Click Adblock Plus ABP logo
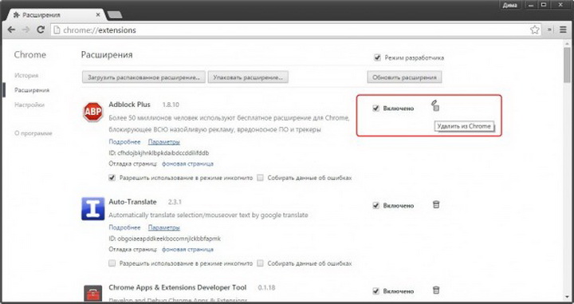Screen dimensions: 574x304 click(x=93, y=113)
